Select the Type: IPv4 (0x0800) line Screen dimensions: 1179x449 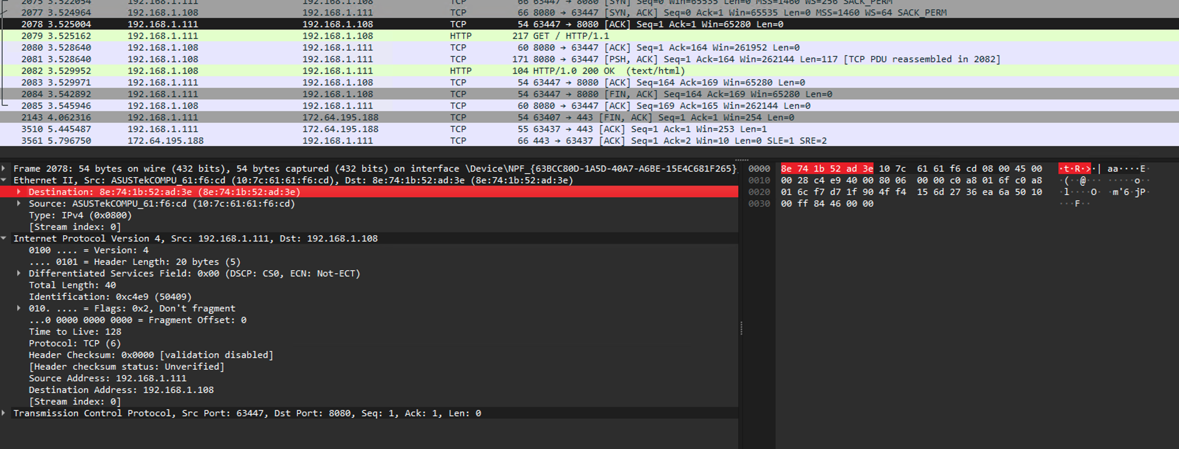pos(80,215)
